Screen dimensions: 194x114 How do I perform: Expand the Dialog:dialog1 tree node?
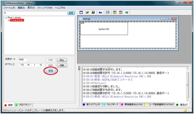(x=9, y=20)
